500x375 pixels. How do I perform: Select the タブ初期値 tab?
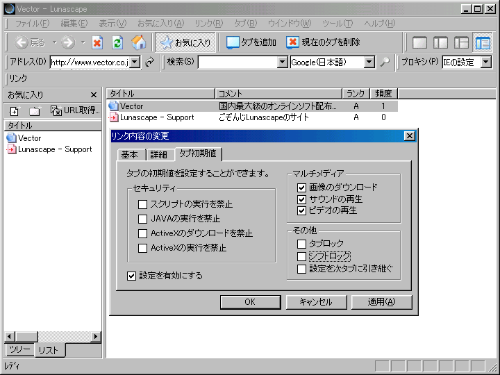[x=198, y=153]
